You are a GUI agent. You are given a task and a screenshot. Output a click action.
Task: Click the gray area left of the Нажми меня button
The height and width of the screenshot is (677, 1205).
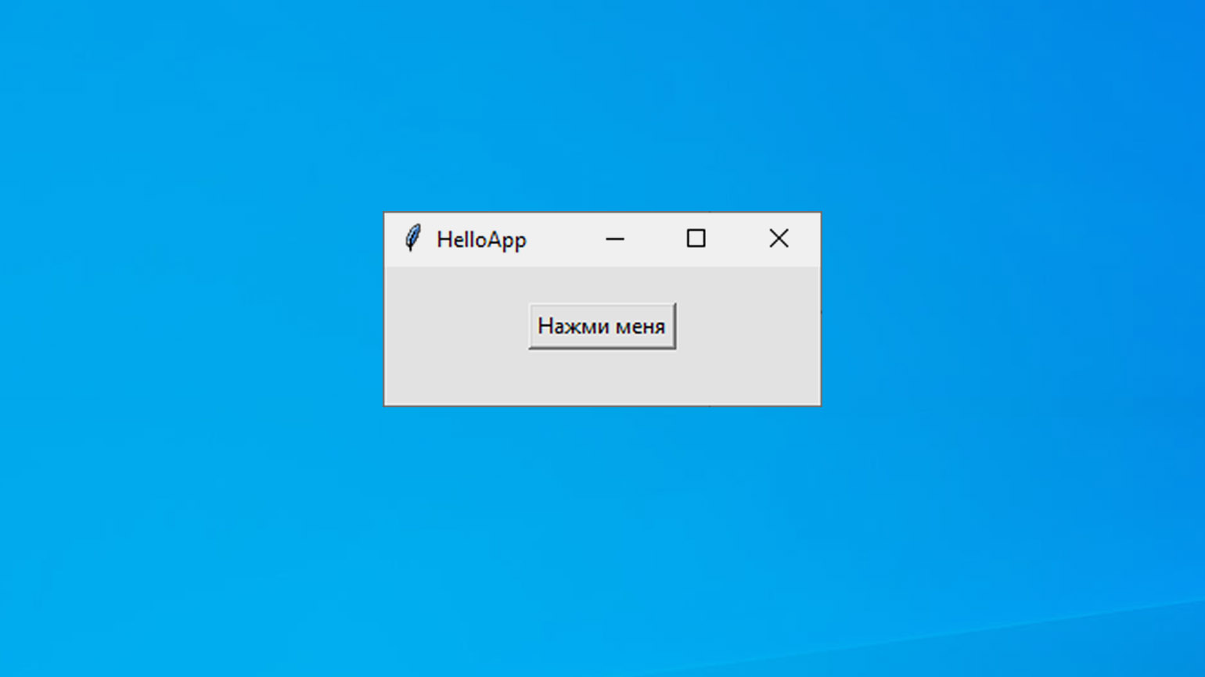click(x=456, y=326)
